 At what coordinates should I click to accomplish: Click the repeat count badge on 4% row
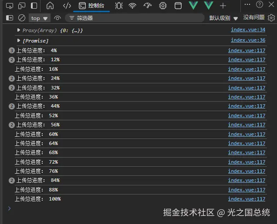pyautogui.click(x=12, y=51)
